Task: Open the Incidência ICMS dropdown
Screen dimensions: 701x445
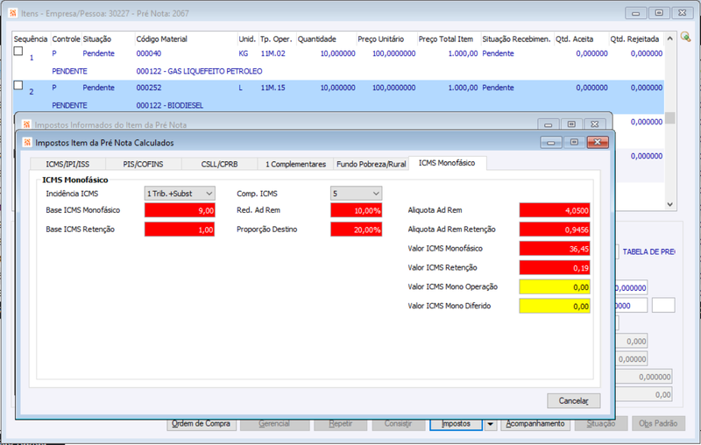Action: (180, 194)
